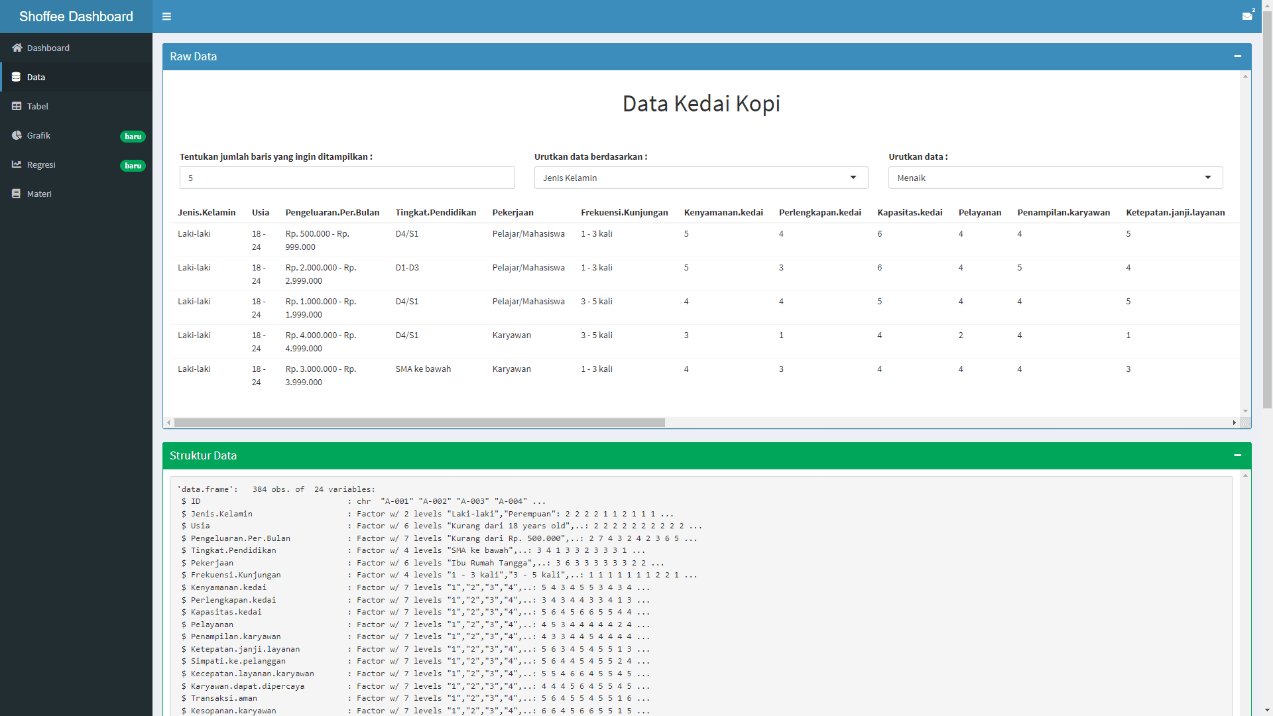Open the Regresi menu item
Viewport: 1273px width, 716px height.
41,164
